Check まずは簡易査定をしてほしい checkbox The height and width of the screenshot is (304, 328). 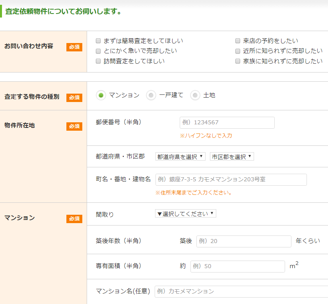point(97,40)
